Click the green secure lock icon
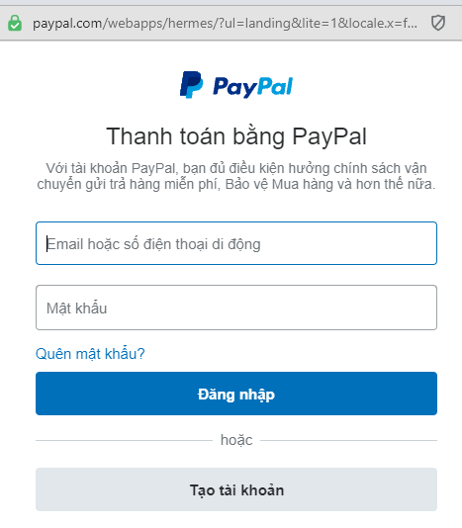Viewport: 462px width, 528px height. [x=15, y=23]
